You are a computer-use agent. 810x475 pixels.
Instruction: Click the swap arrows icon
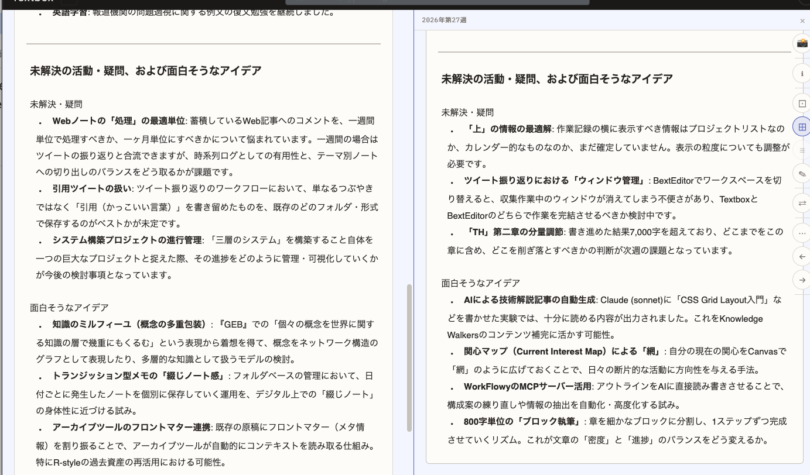coord(802,203)
